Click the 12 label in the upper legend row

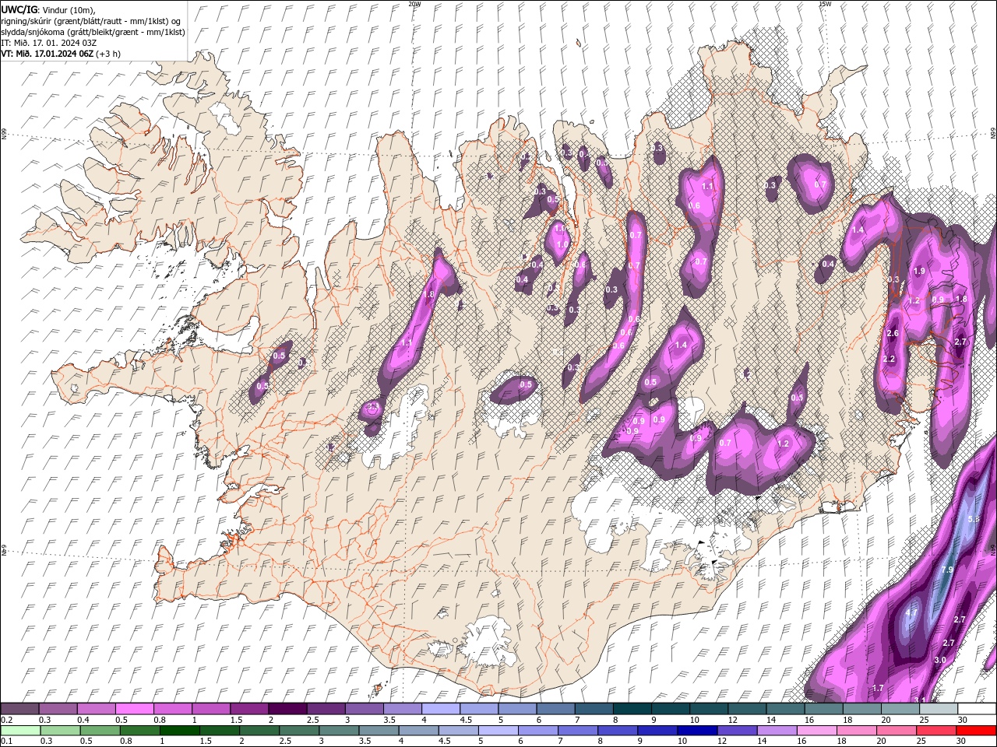click(x=732, y=720)
